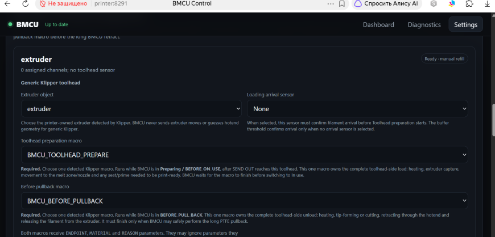Select the Settings tab

click(465, 24)
